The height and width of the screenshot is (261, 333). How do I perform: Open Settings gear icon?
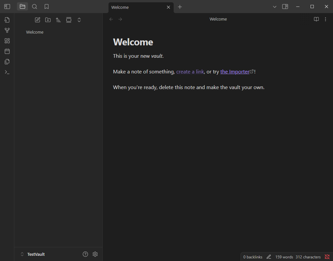tap(95, 254)
